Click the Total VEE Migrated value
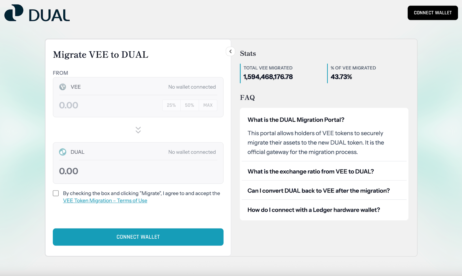The height and width of the screenshot is (276, 462). pyautogui.click(x=268, y=77)
